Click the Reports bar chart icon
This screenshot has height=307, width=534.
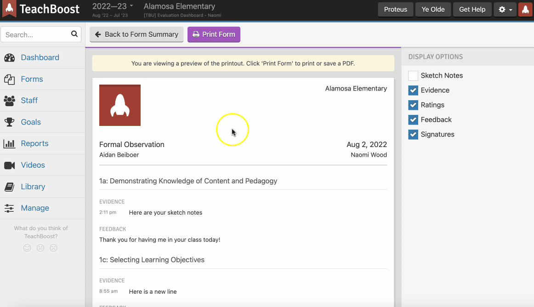(10, 143)
